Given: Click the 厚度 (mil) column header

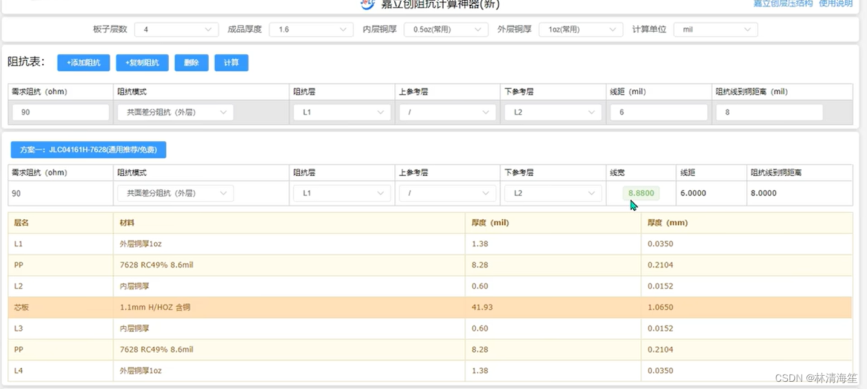Looking at the screenshot, I should coord(553,223).
